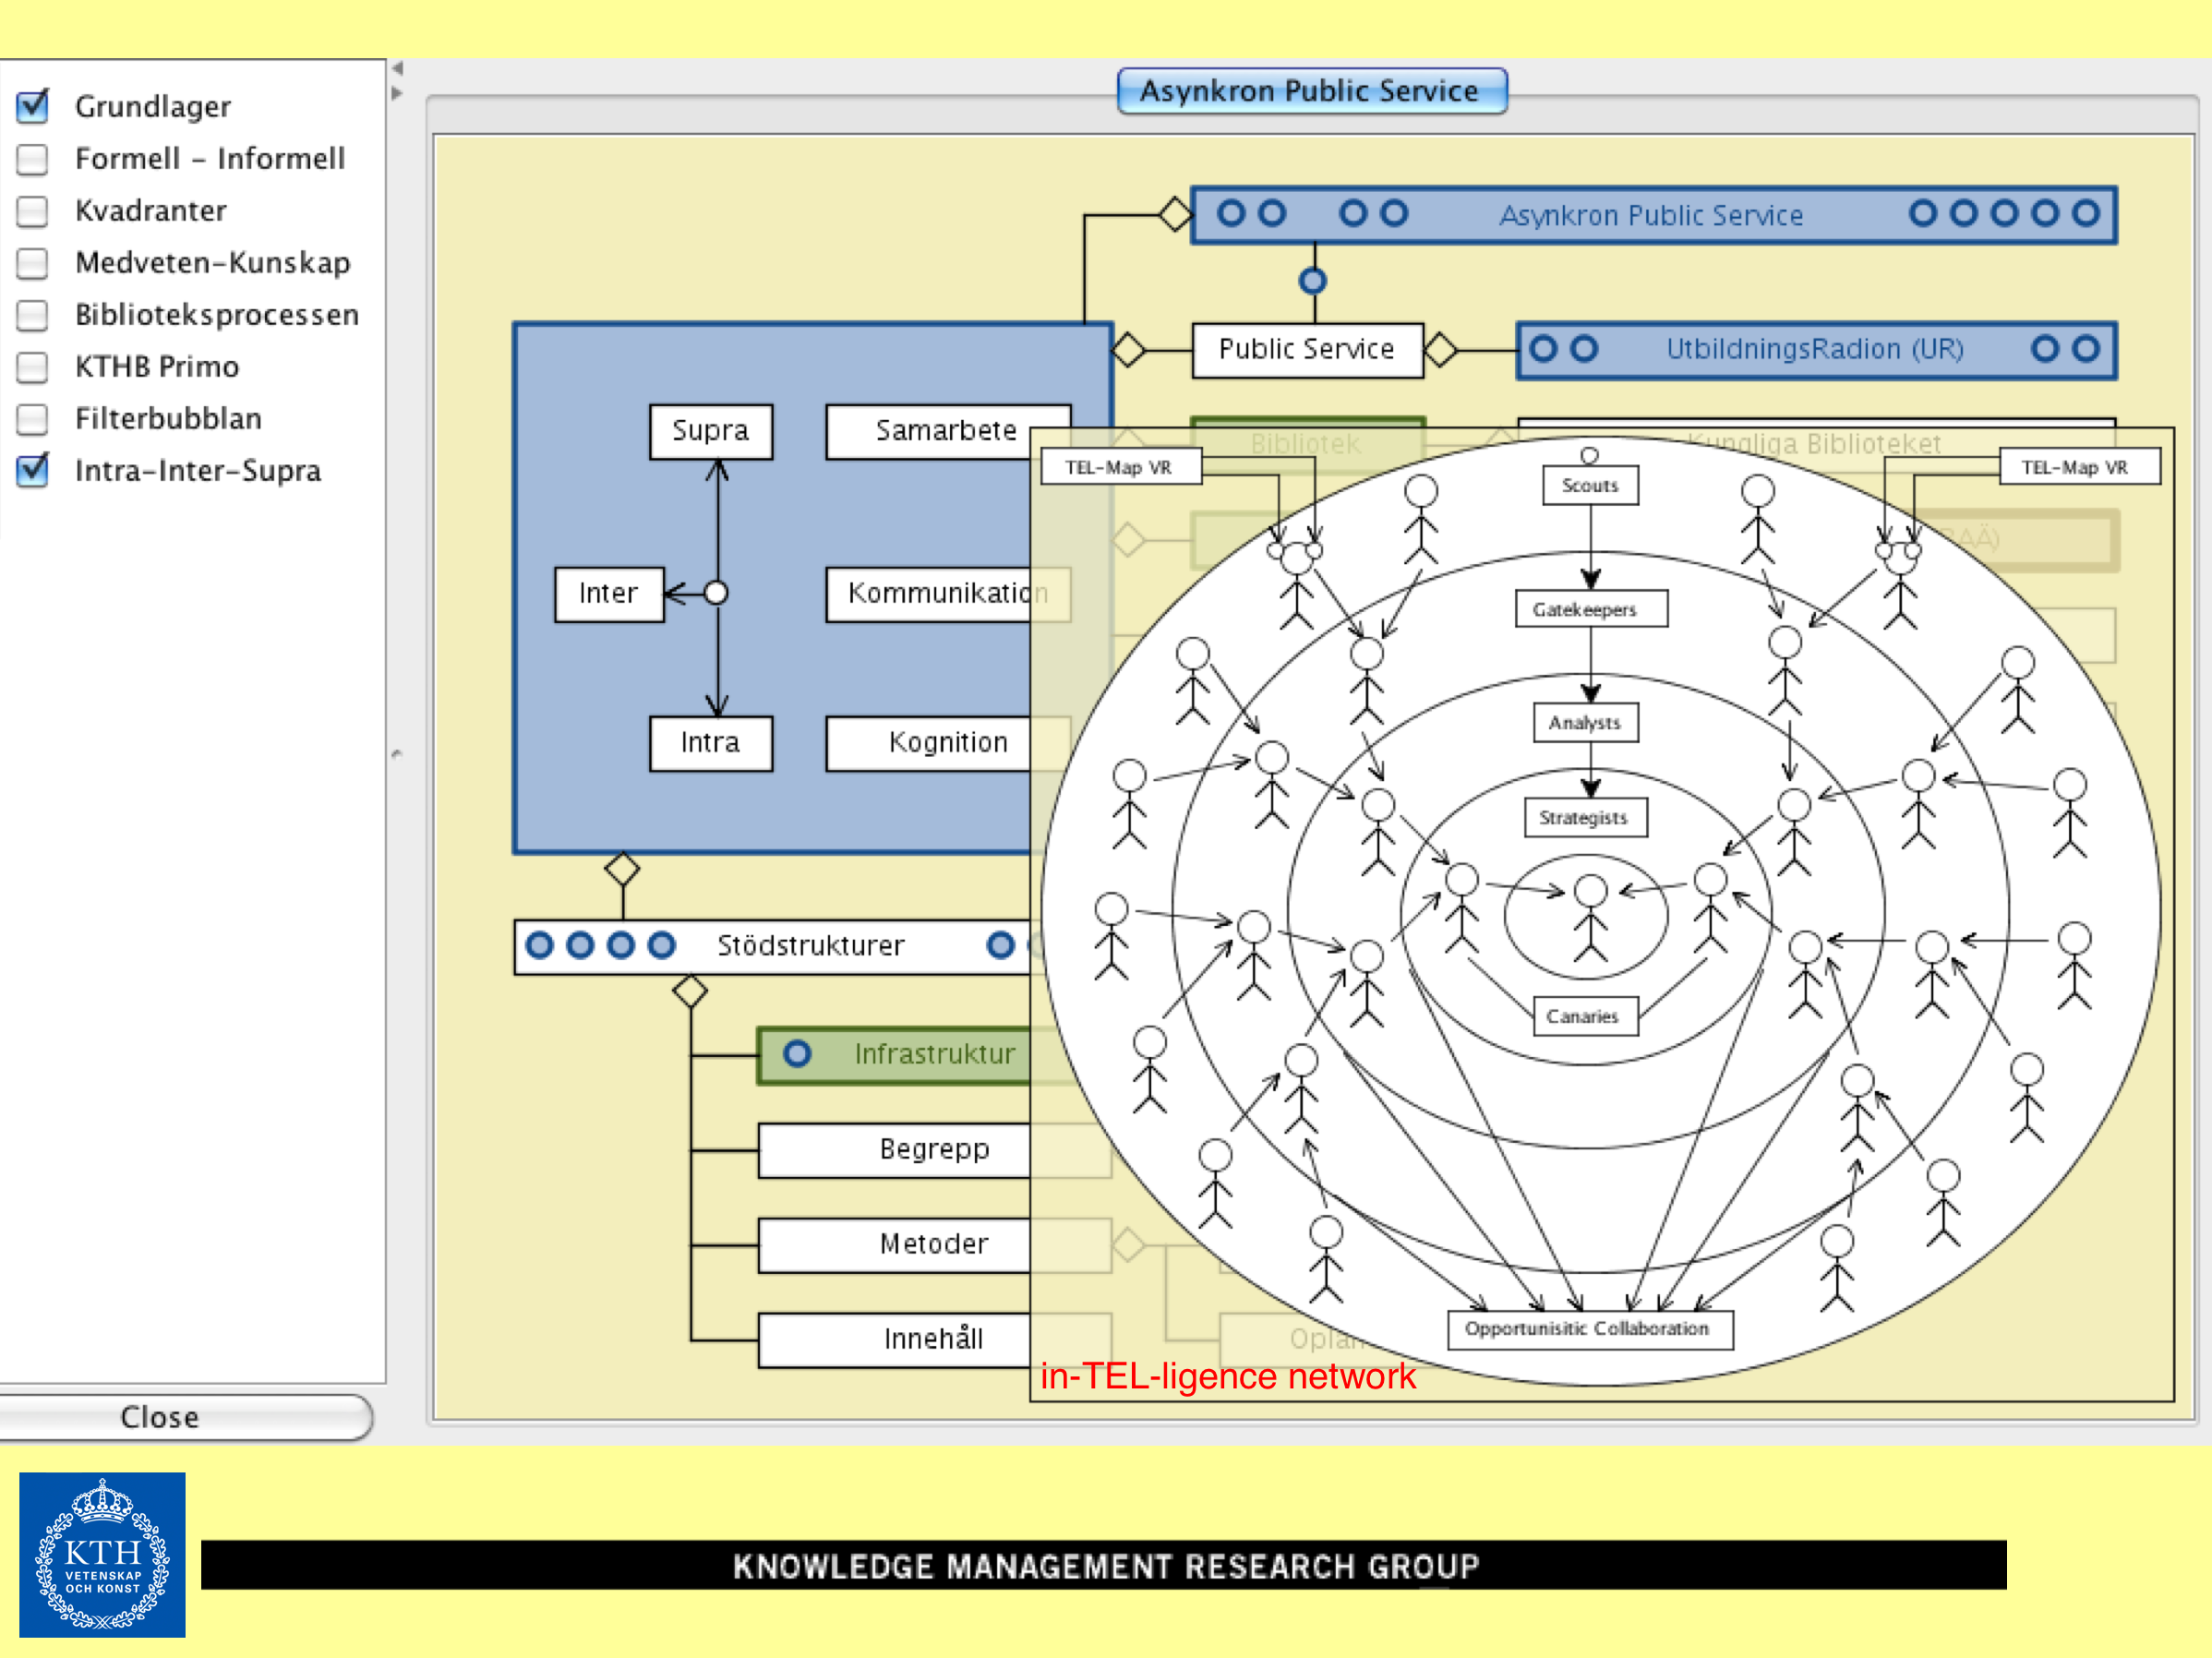Click the KTH logo emblem
2212x1658 pixels.
pyautogui.click(x=102, y=1553)
